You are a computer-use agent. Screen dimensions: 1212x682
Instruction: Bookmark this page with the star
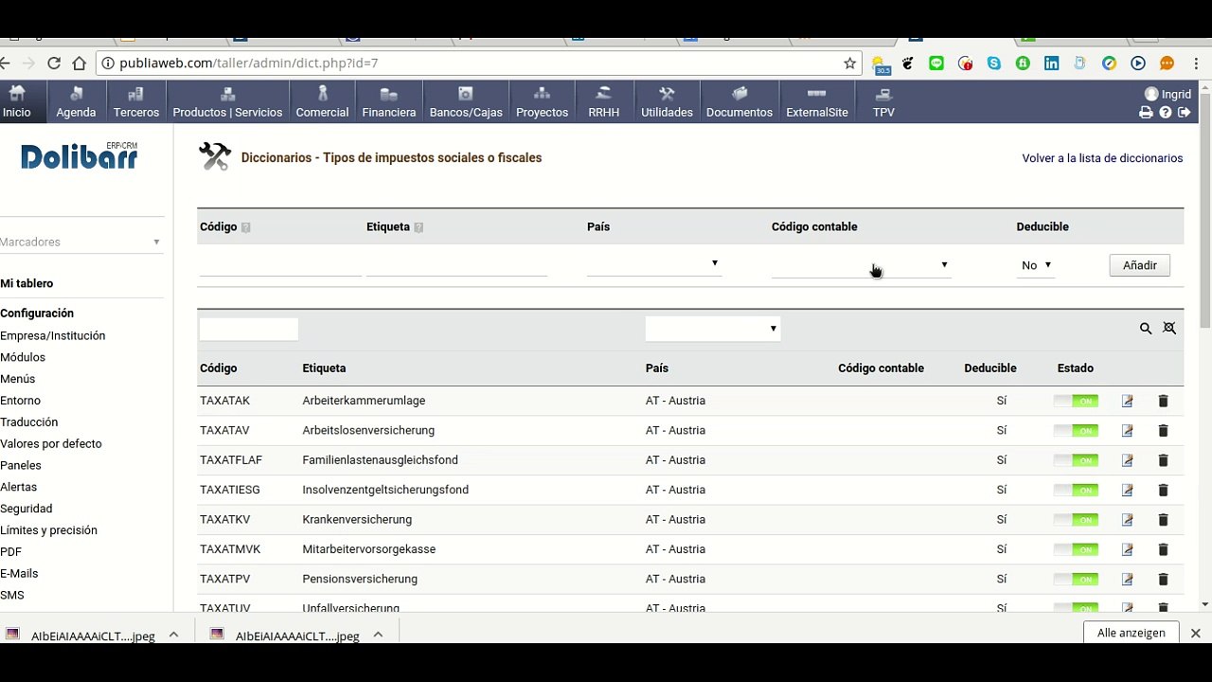click(850, 63)
